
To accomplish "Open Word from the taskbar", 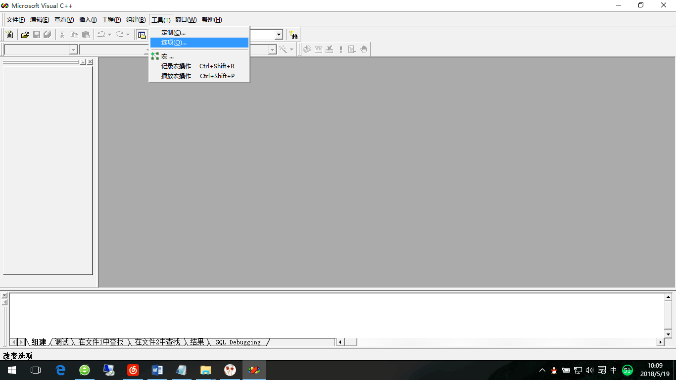I will [157, 370].
